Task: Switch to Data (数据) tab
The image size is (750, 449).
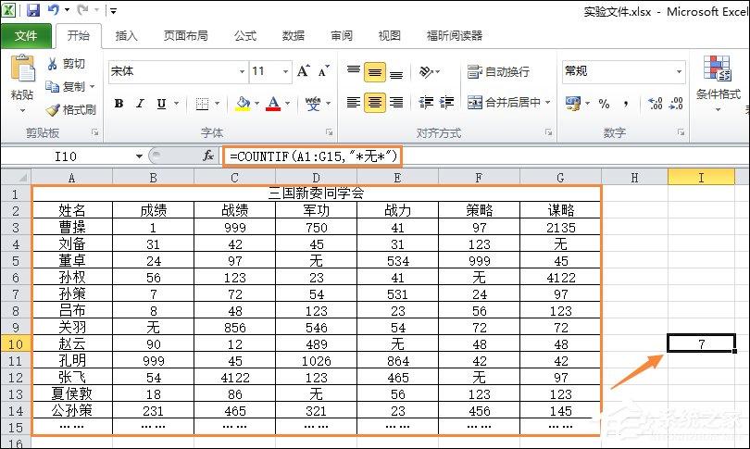Action: pos(294,36)
